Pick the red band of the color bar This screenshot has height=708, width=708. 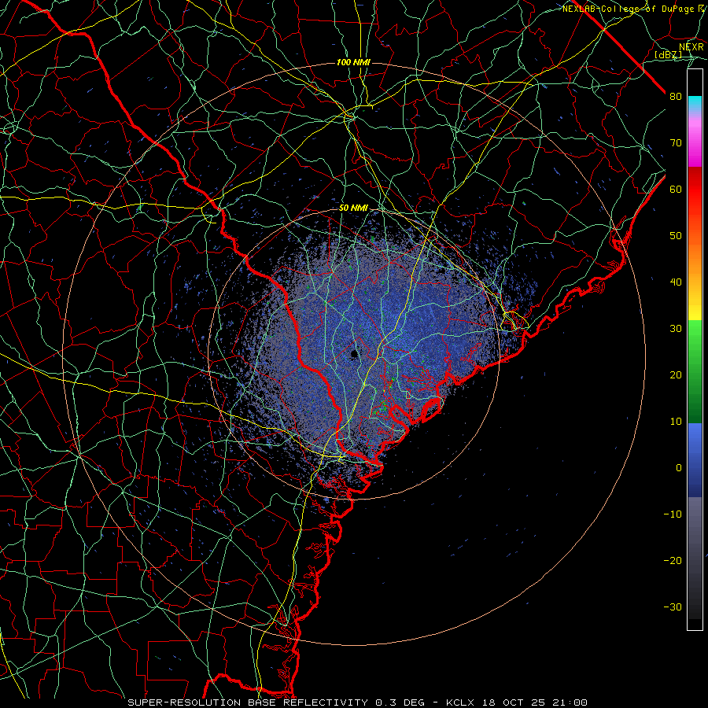[x=695, y=190]
